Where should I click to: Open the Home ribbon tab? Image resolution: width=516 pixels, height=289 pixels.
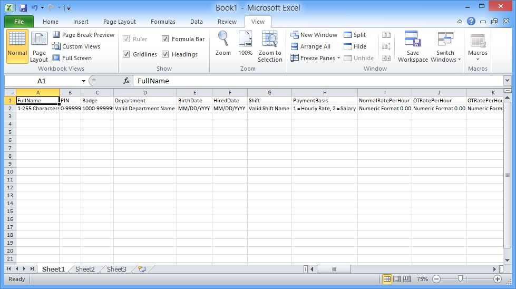51,22
